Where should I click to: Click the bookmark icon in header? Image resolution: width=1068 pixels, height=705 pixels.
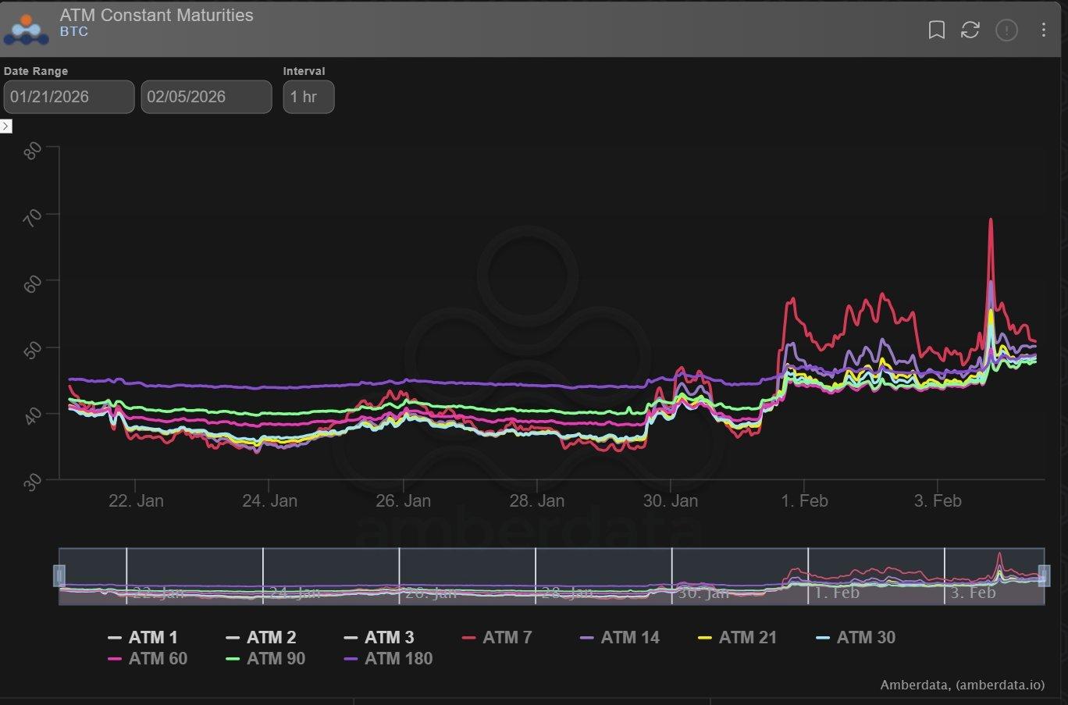(x=936, y=30)
